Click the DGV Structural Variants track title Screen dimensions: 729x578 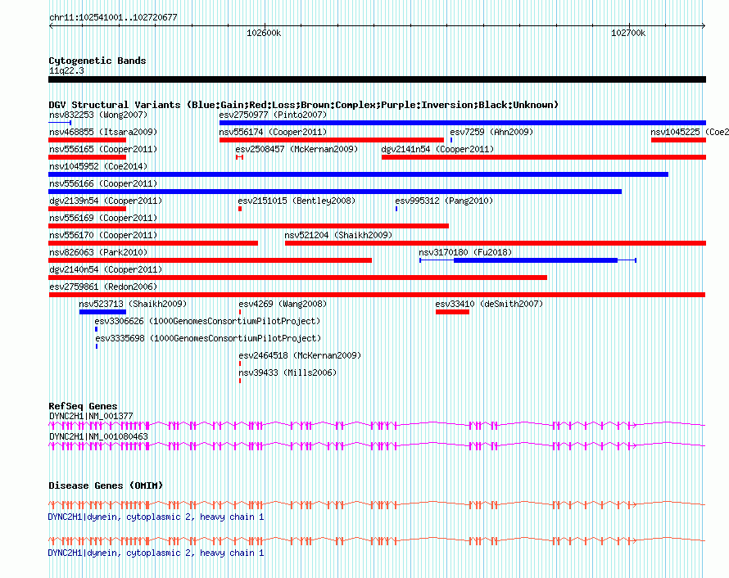[303, 105]
